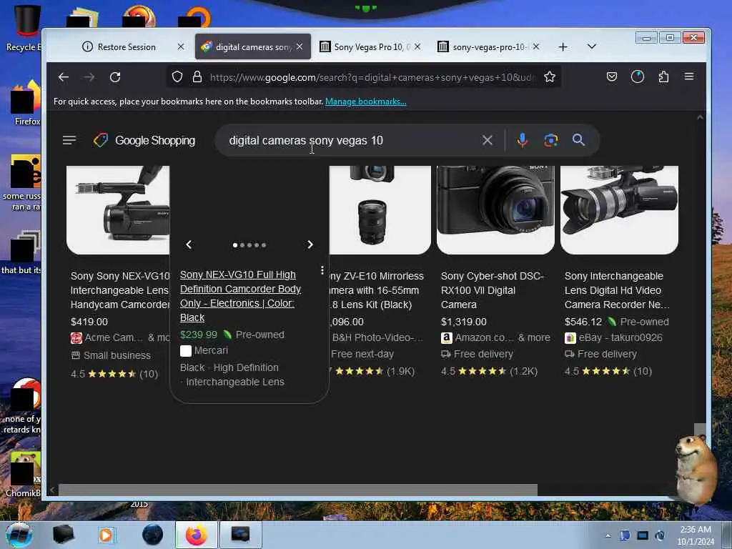
Task: Open the tracking protection shield icon
Action: pyautogui.click(x=177, y=76)
